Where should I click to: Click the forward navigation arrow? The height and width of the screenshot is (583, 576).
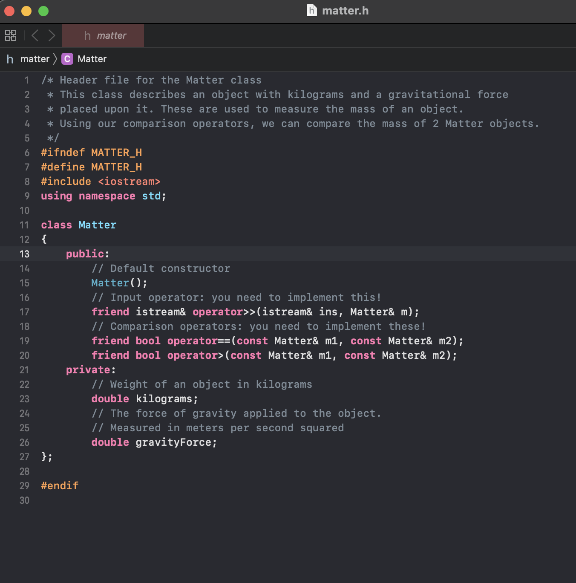[52, 35]
